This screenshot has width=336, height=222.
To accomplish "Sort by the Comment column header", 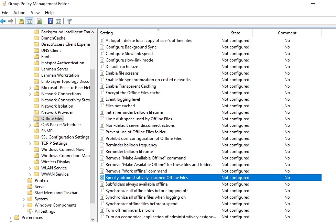I will pos(287,33).
